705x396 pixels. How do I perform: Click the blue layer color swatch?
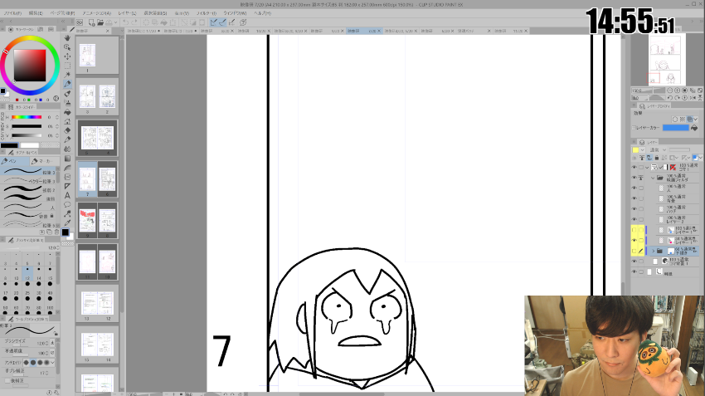[676, 128]
